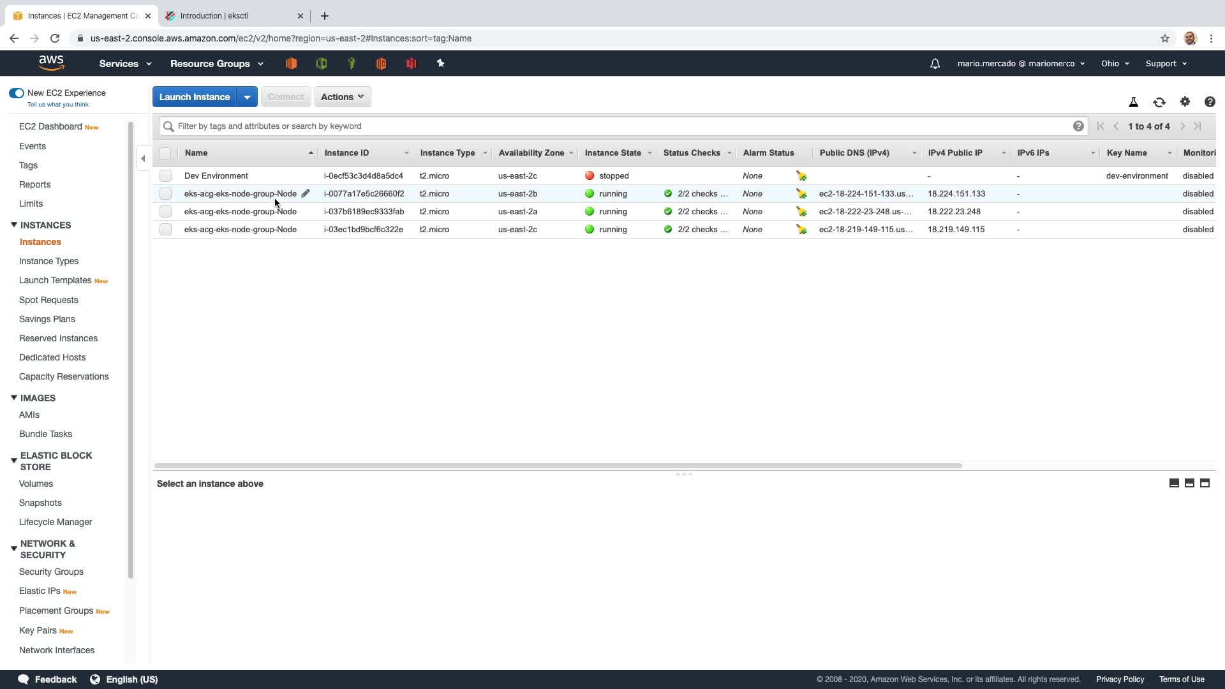The height and width of the screenshot is (689, 1225).
Task: Edit name pencil icon on highlighted row
Action: (x=306, y=193)
